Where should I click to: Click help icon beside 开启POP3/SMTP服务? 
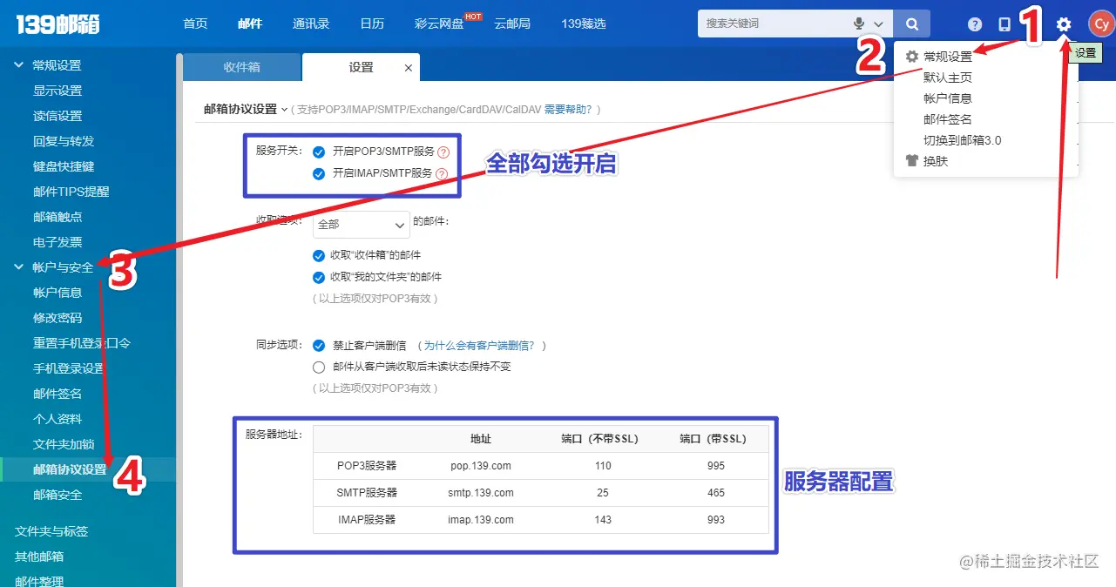click(x=443, y=152)
